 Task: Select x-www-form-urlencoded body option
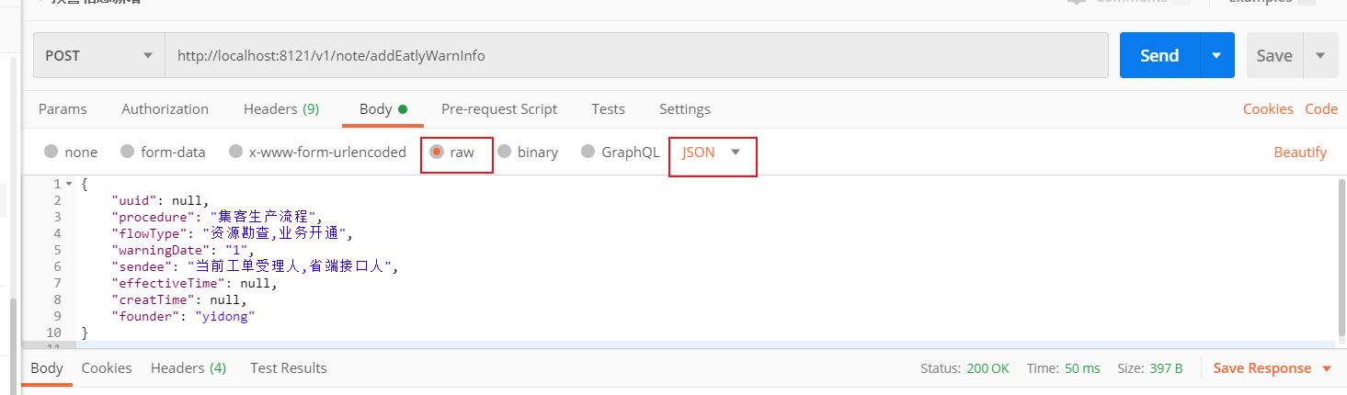(x=236, y=152)
